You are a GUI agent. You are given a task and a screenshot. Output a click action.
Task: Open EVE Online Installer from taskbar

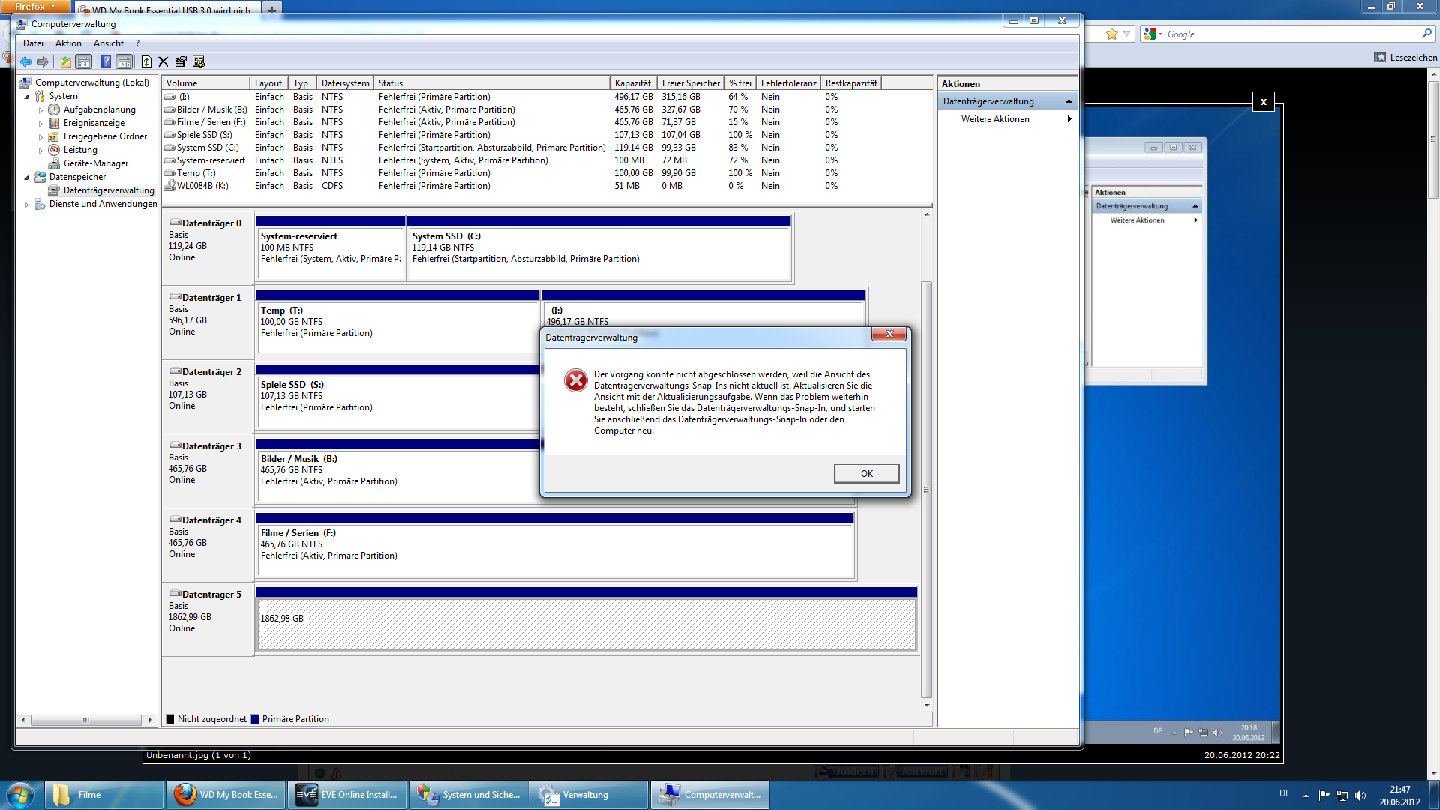click(347, 795)
